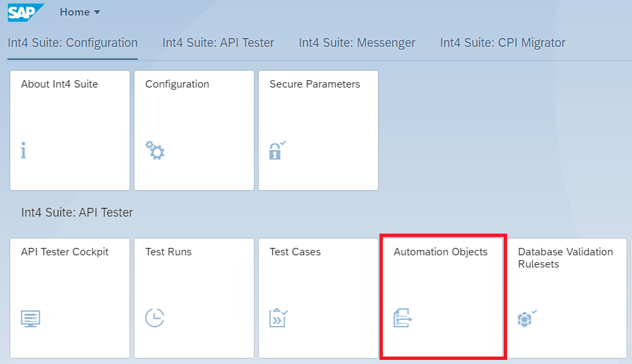Expand the Home dropdown arrow
The width and height of the screenshot is (632, 364).
(x=96, y=12)
